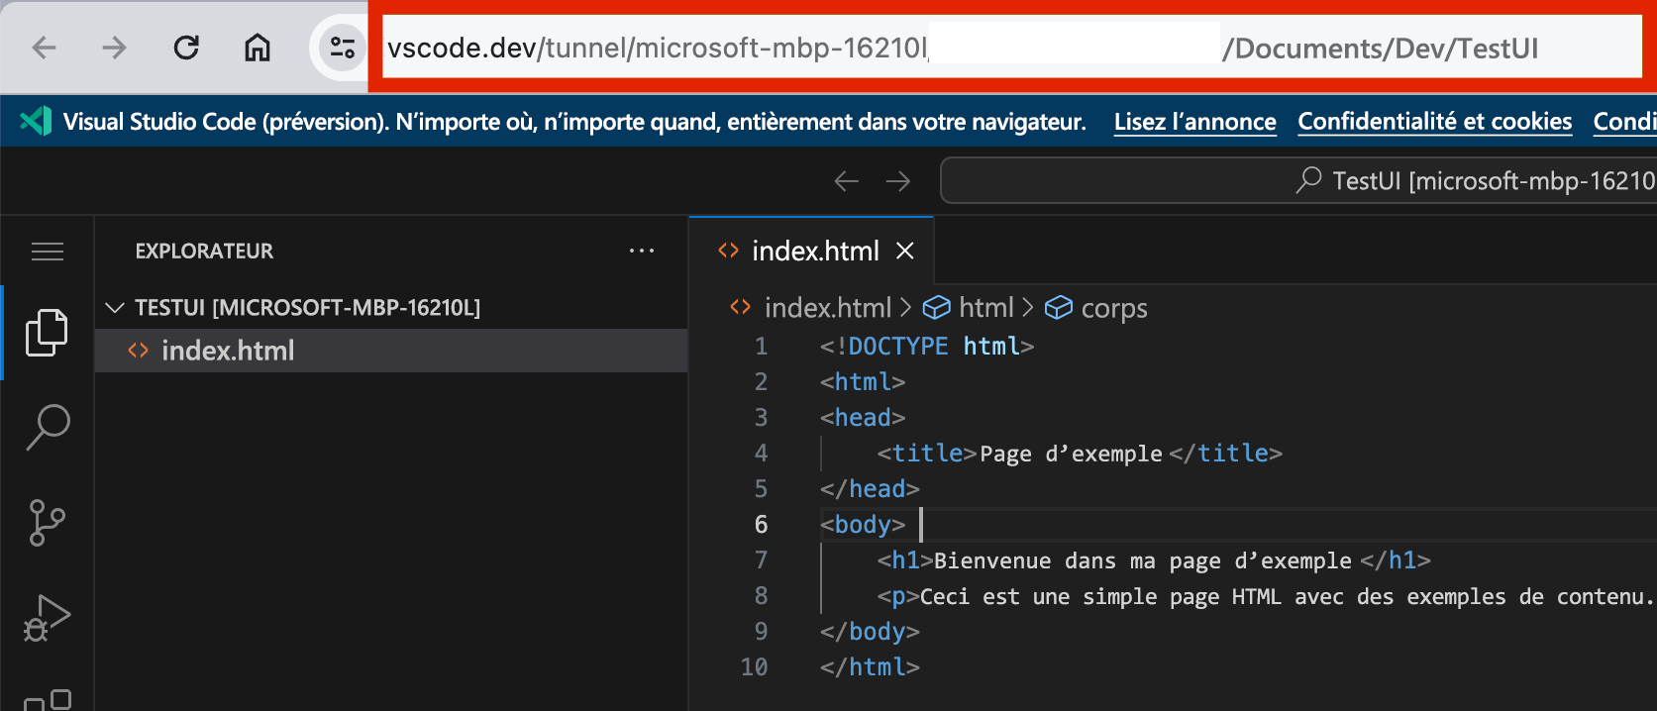Click the opening <head> tag on line 3

pyautogui.click(x=863, y=417)
